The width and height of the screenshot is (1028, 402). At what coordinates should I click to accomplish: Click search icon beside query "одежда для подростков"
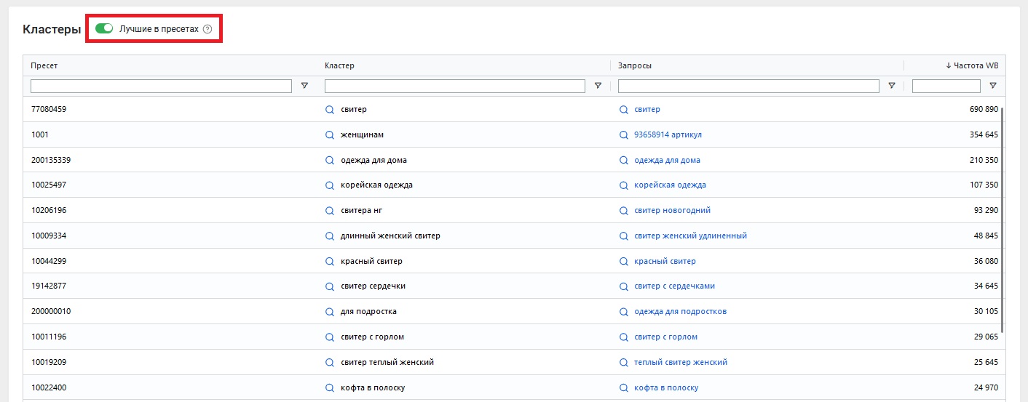tap(624, 312)
